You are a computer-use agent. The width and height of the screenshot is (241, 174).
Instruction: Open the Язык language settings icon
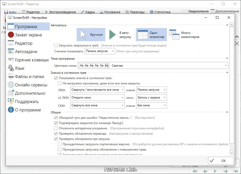pos(11,68)
